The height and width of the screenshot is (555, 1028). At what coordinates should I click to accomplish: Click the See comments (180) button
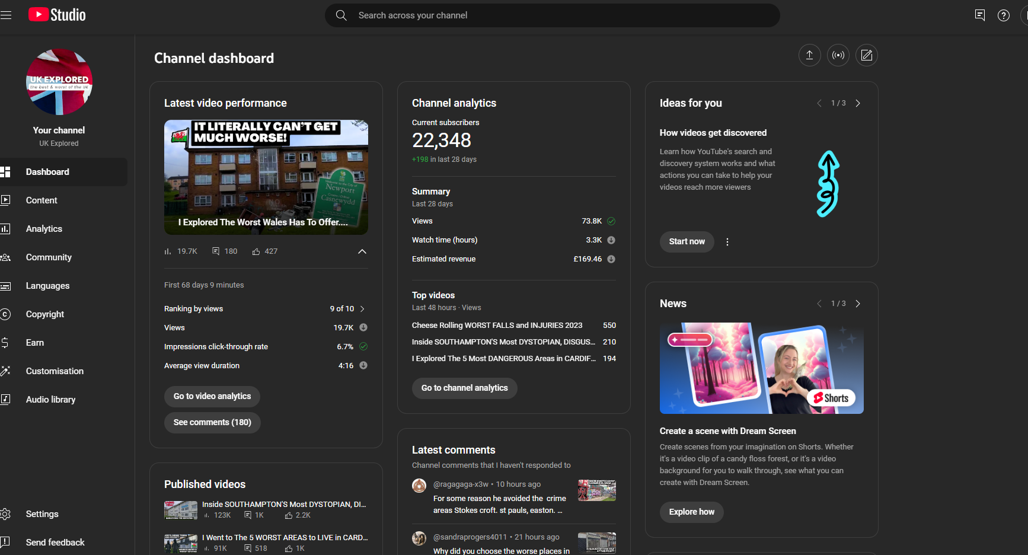pos(212,422)
